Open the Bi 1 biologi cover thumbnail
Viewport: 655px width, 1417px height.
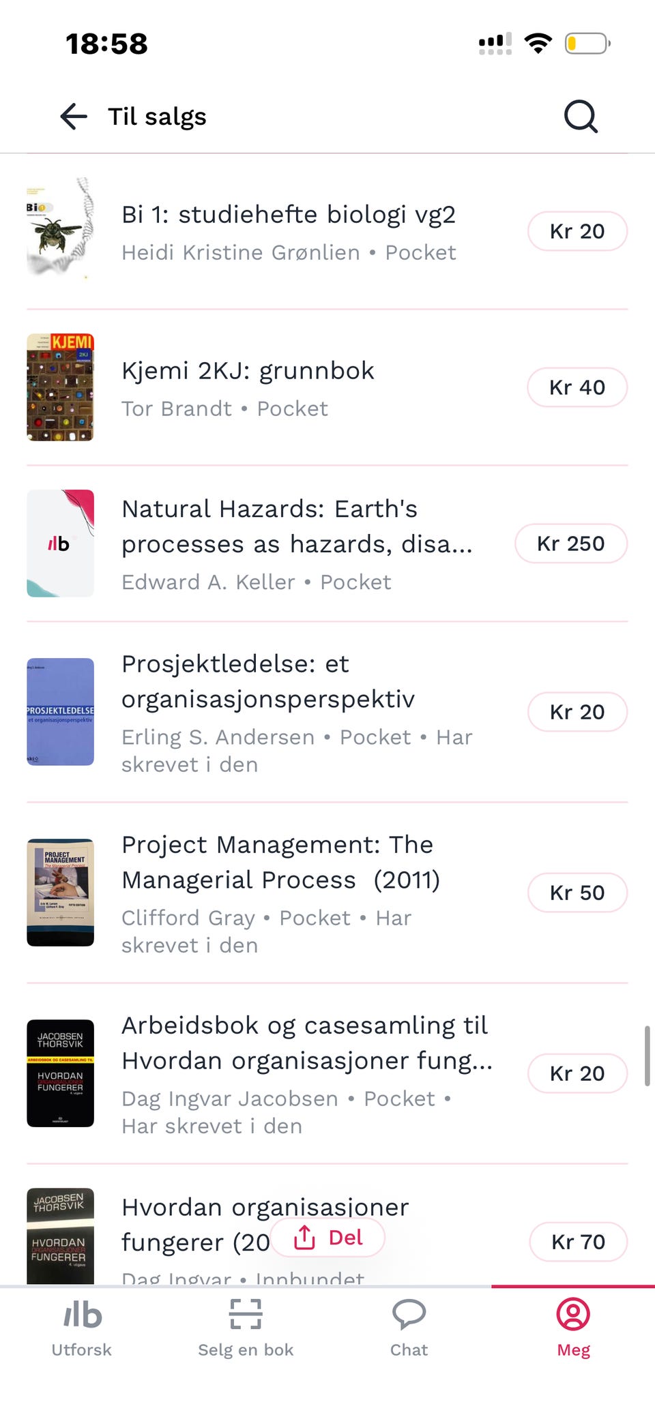[x=60, y=230]
